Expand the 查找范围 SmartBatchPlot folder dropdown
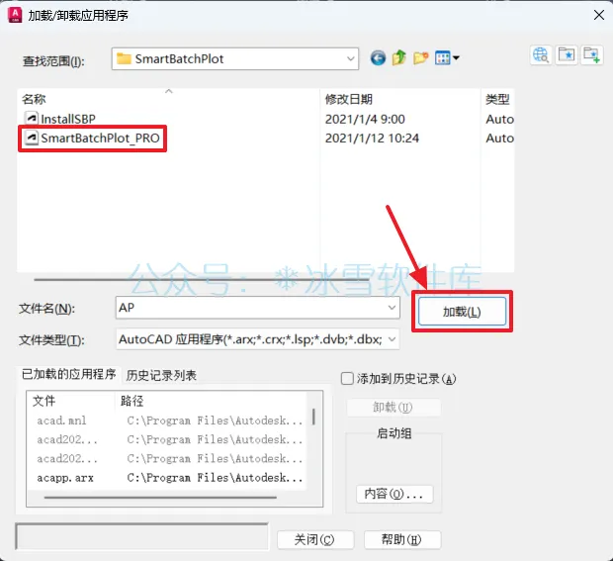 coord(350,59)
